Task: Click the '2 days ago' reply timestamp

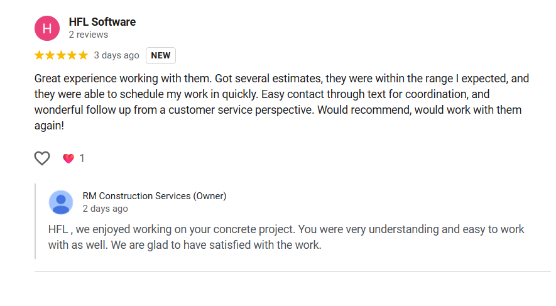Action: (105, 209)
